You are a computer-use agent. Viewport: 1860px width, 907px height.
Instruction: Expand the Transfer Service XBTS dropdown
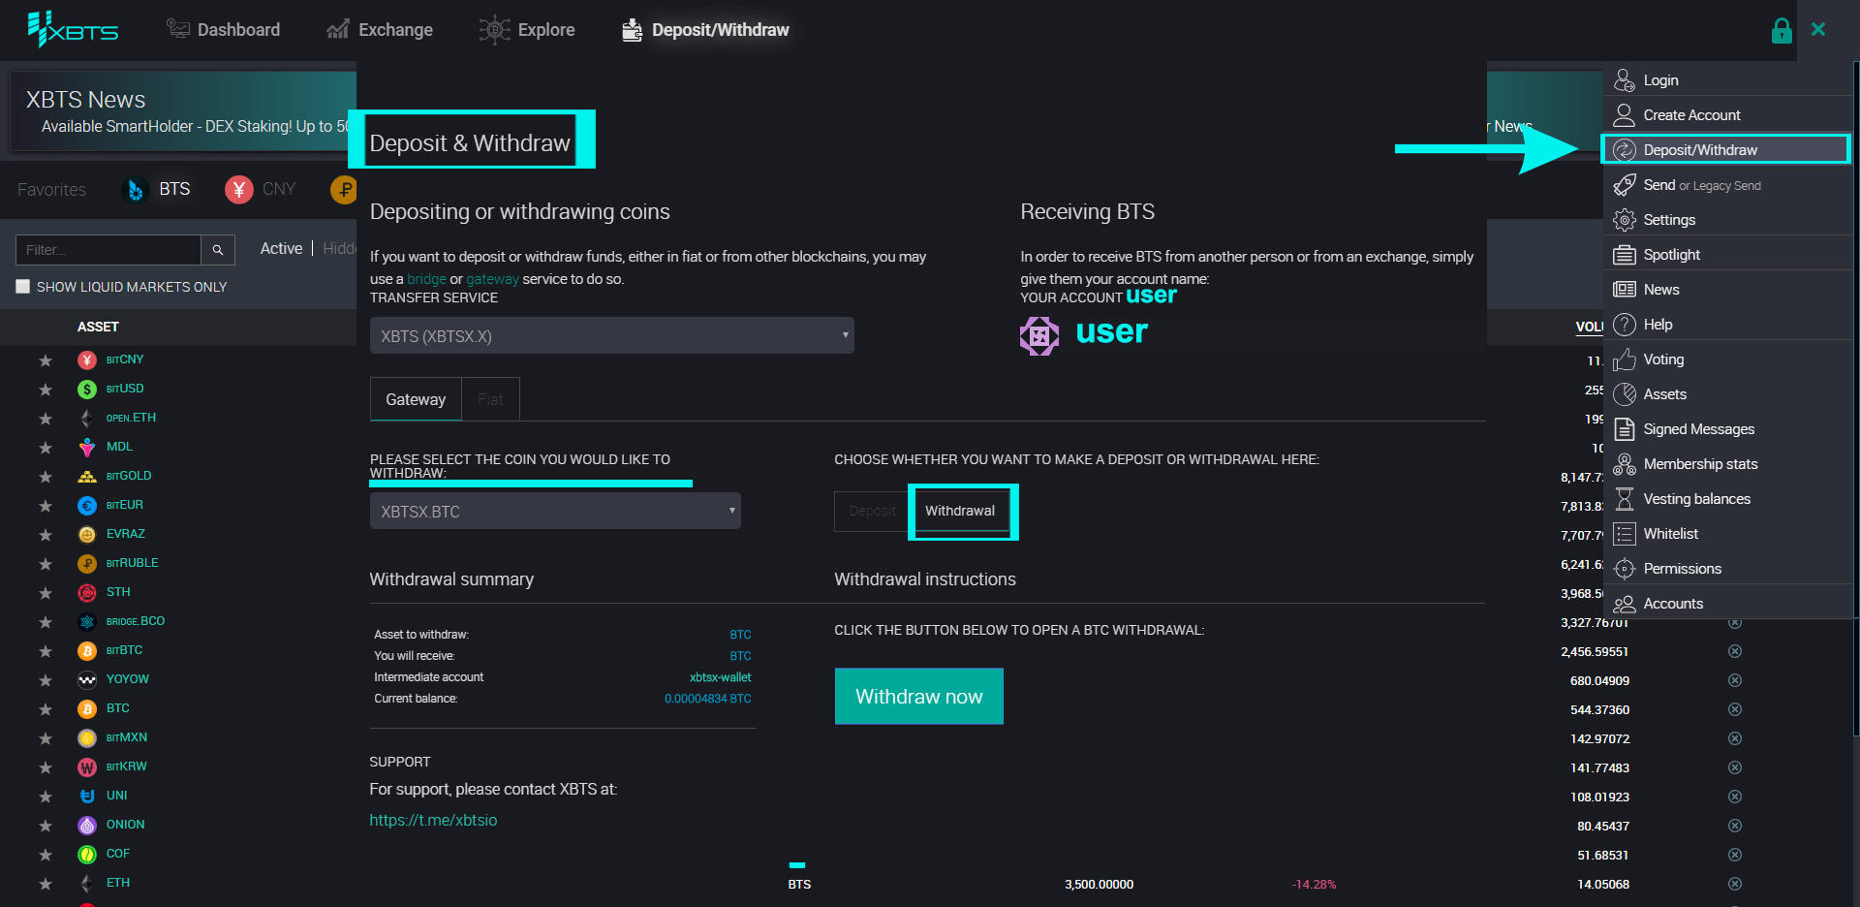(x=611, y=335)
